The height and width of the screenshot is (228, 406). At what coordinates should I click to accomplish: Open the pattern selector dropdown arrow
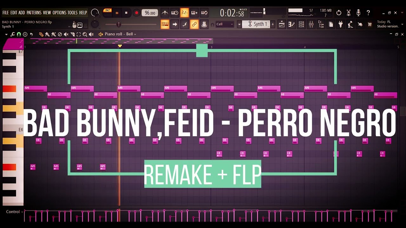[239, 24]
